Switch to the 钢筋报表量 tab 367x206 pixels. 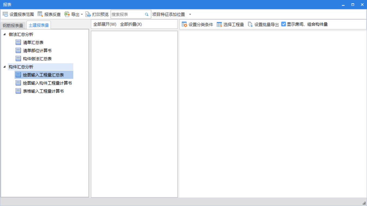point(13,25)
